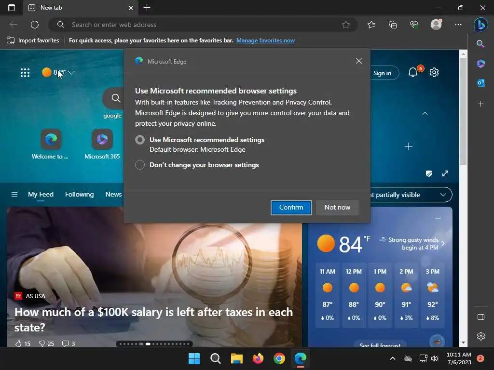Open the Favorites list icon
The image size is (494, 370).
pyautogui.click(x=371, y=25)
